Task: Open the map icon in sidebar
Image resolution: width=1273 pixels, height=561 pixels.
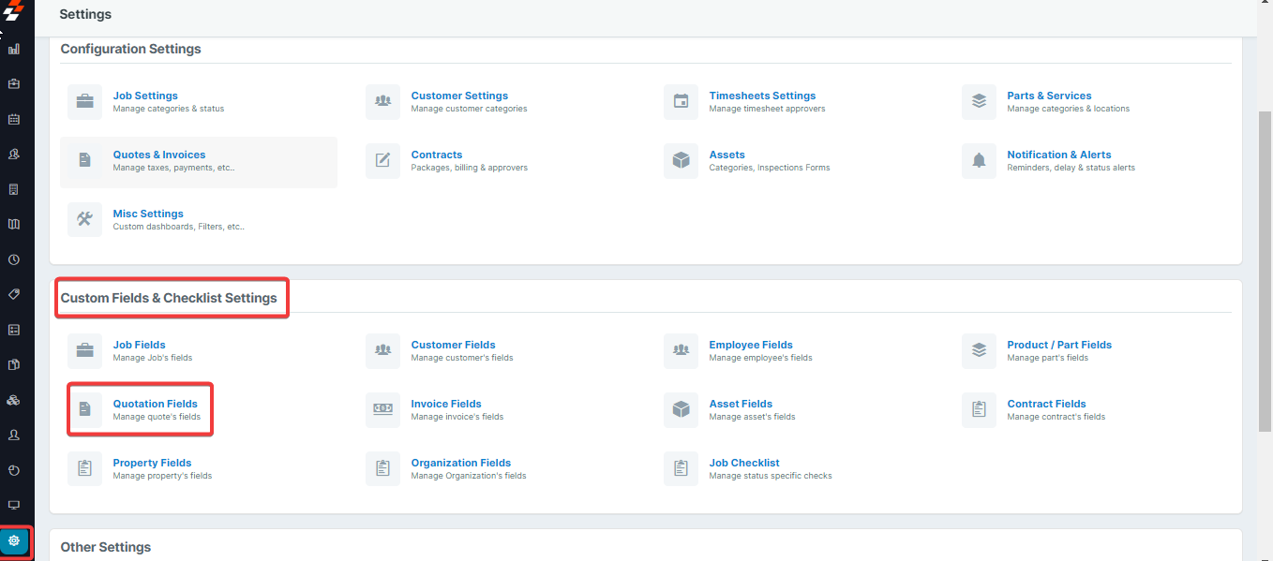Action: tap(14, 225)
